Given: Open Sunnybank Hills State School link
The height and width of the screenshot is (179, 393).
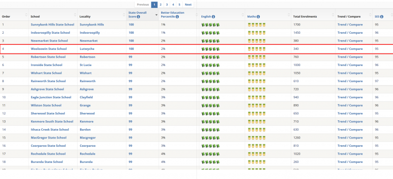Looking at the screenshot, I should (x=53, y=25).
